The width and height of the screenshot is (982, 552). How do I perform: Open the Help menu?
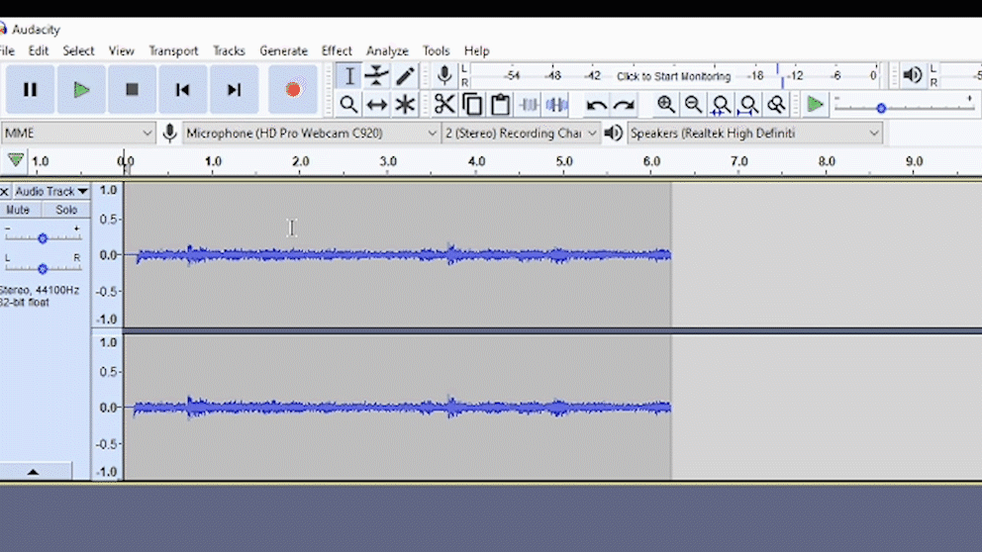pyautogui.click(x=476, y=50)
